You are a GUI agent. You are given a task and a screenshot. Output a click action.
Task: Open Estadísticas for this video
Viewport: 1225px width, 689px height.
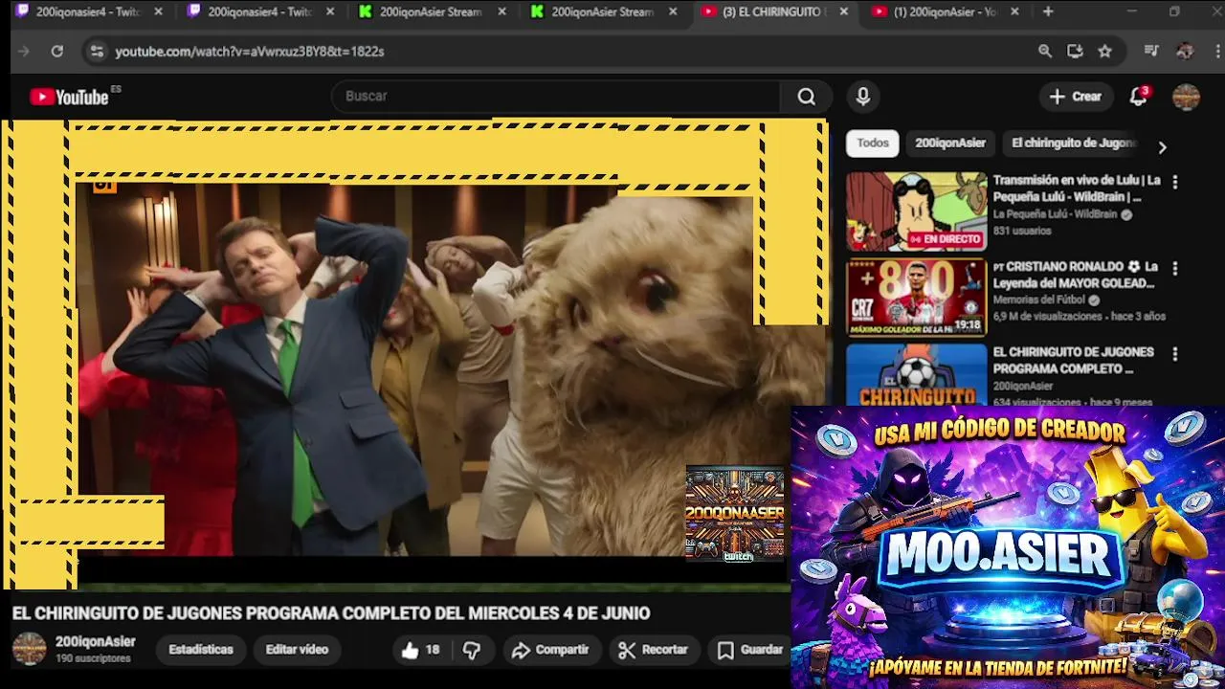pos(201,650)
